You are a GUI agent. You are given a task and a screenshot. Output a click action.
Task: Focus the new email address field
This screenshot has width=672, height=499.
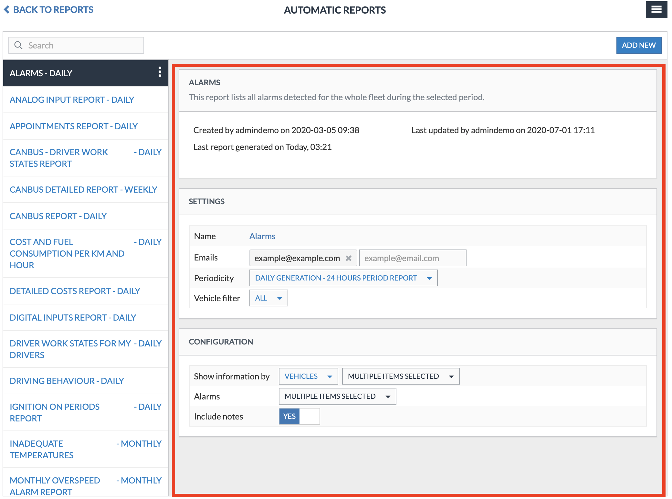click(x=413, y=258)
